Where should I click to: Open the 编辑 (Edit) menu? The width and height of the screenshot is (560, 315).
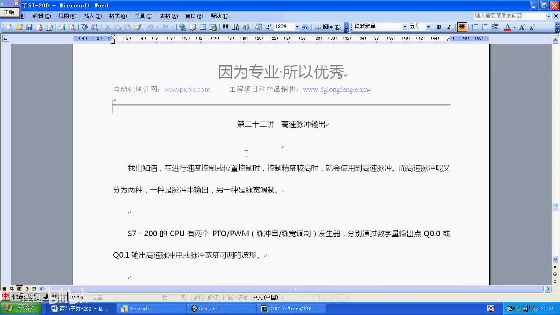coord(42,16)
